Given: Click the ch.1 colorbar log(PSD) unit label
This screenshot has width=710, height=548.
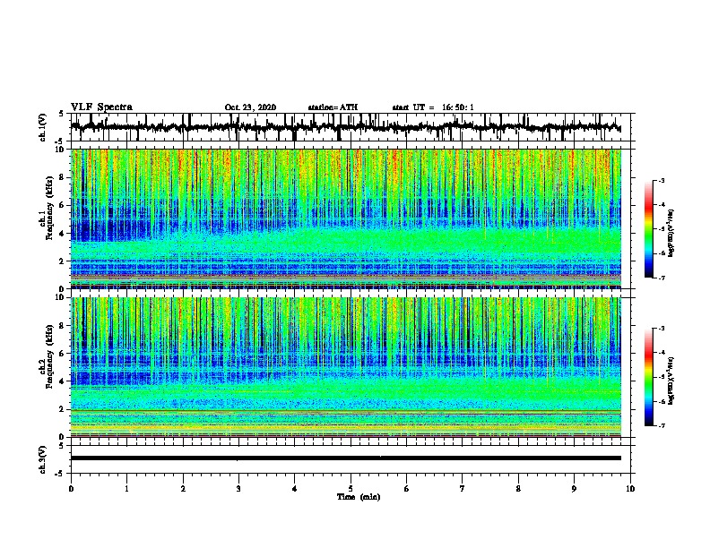Looking at the screenshot, I should [x=671, y=233].
